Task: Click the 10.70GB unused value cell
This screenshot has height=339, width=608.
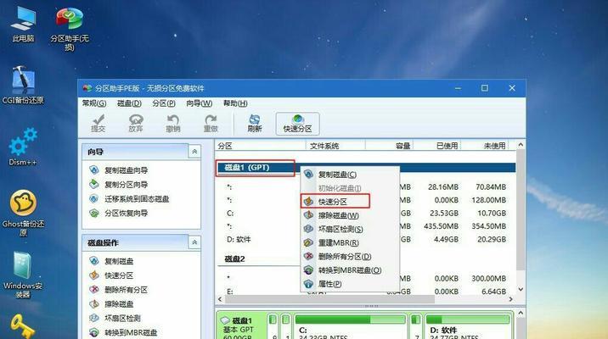Action: [x=492, y=214]
